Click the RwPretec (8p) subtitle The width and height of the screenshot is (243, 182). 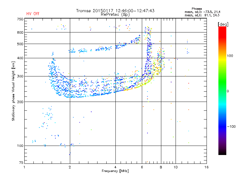point(115,15)
